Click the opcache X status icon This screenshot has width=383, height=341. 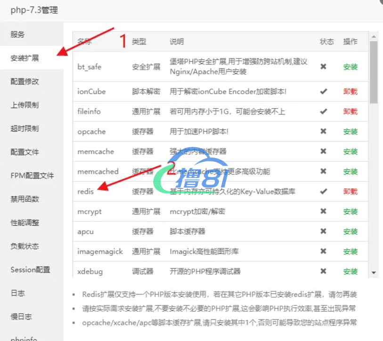(323, 132)
